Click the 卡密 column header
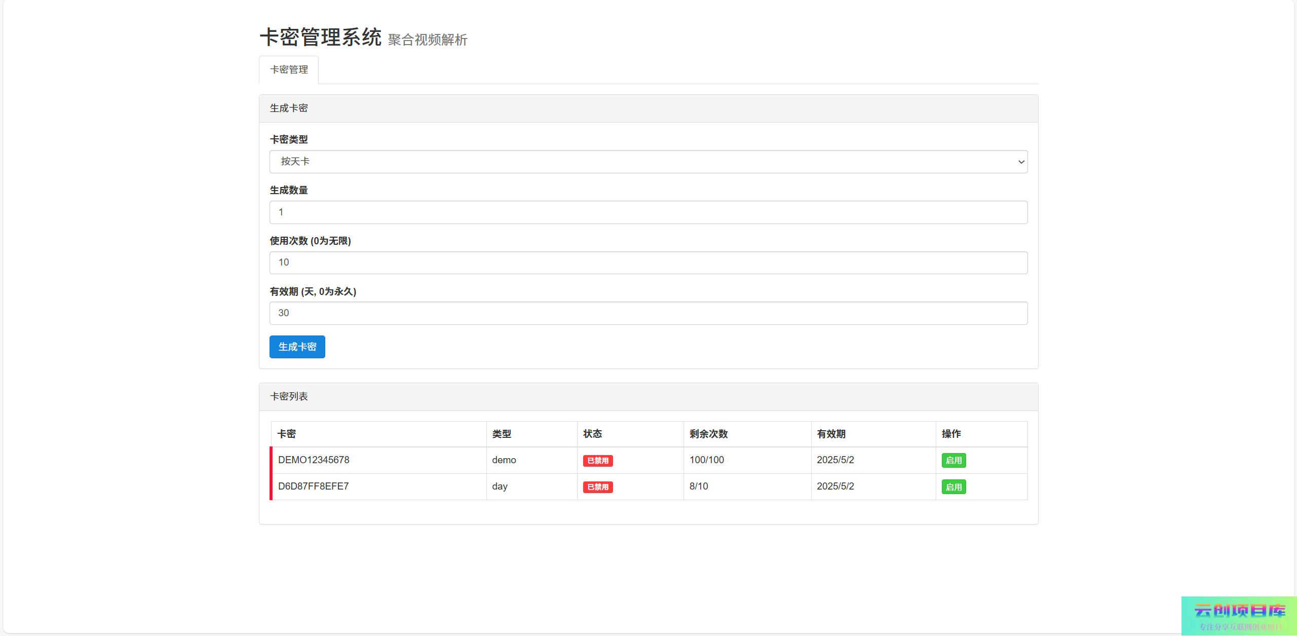 [287, 434]
